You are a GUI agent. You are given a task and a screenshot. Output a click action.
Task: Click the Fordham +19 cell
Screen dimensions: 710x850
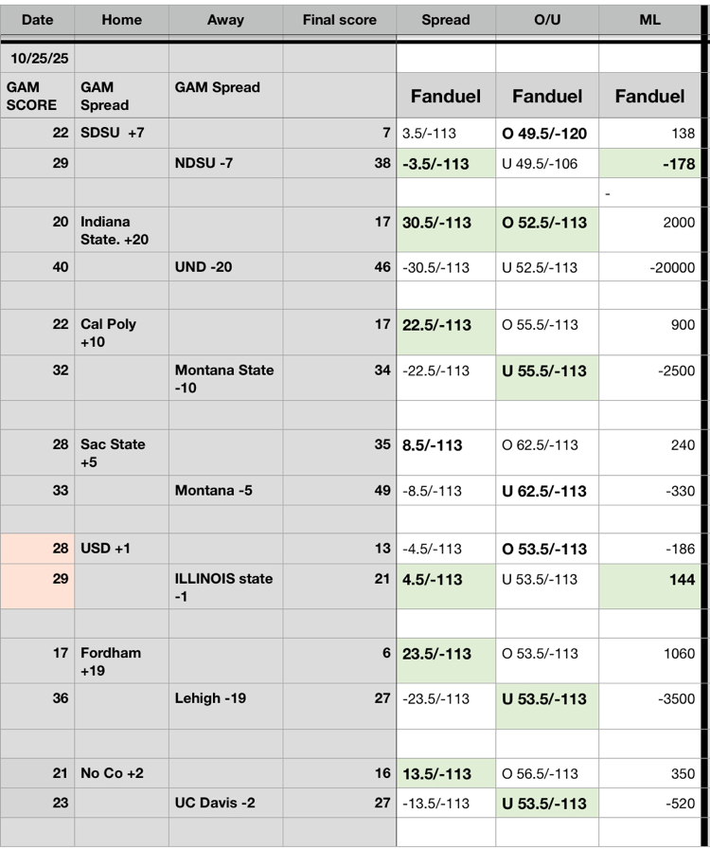pos(121,661)
